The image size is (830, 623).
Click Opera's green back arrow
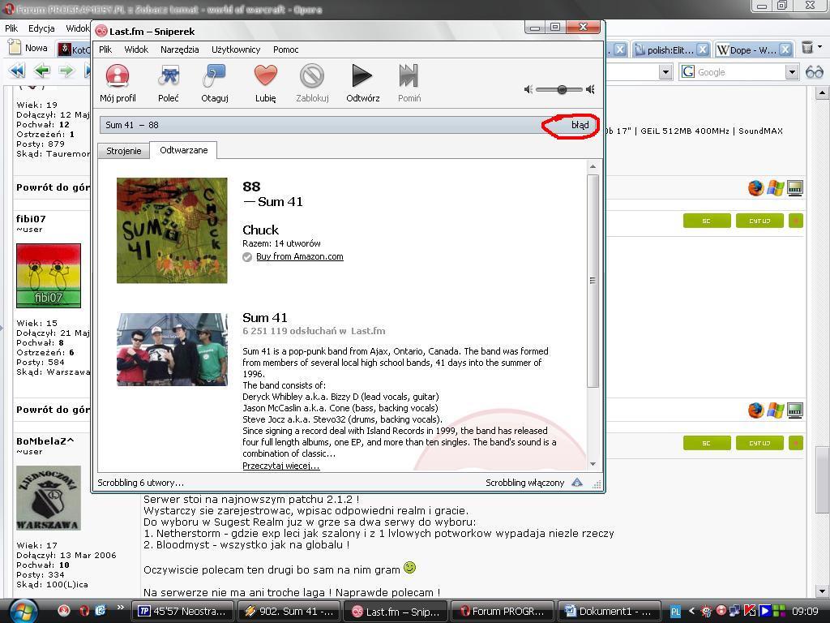42,71
